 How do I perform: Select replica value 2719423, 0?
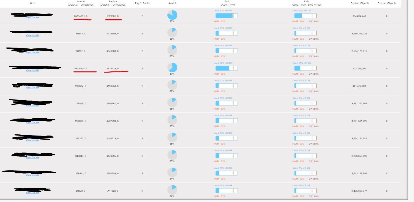(112, 68)
